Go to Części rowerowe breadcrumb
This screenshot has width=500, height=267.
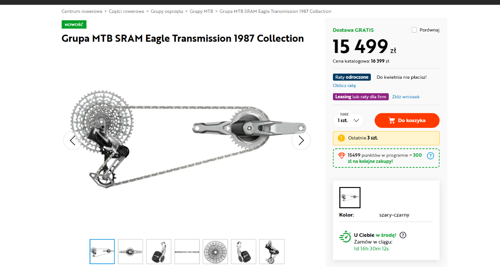(126, 11)
